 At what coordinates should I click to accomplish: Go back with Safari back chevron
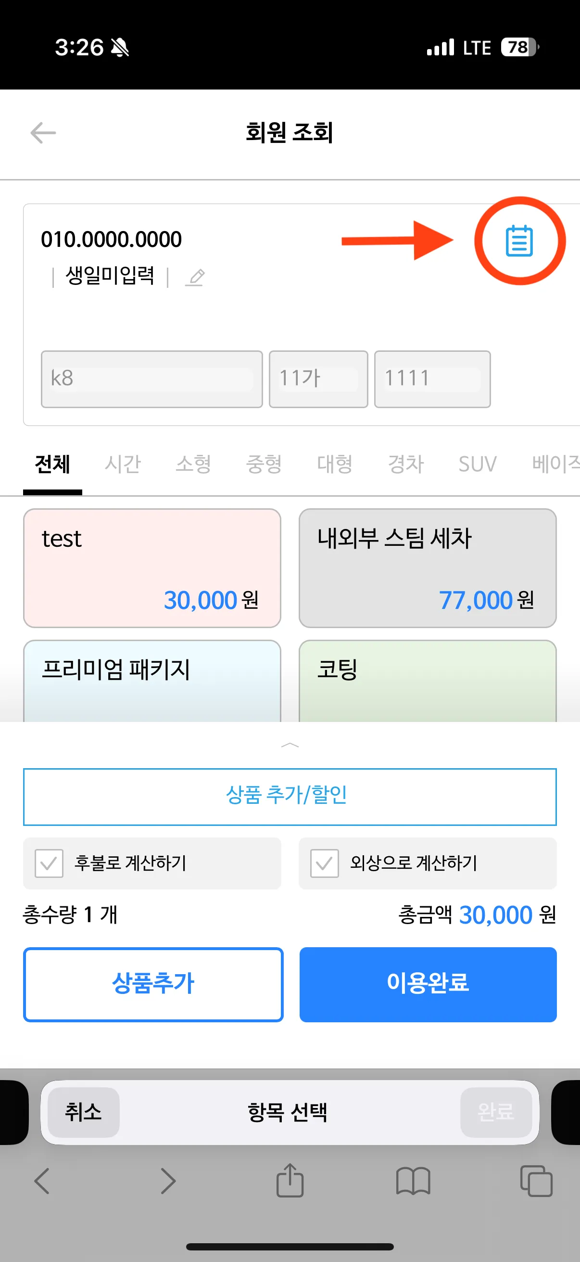coord(42,1181)
